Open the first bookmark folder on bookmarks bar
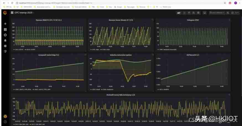Image resolution: width=242 pixels, height=126 pixels. (7, 7)
